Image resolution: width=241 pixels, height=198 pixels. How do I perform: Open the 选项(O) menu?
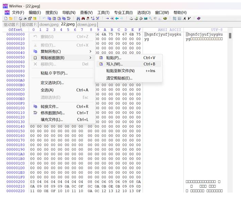point(144,13)
